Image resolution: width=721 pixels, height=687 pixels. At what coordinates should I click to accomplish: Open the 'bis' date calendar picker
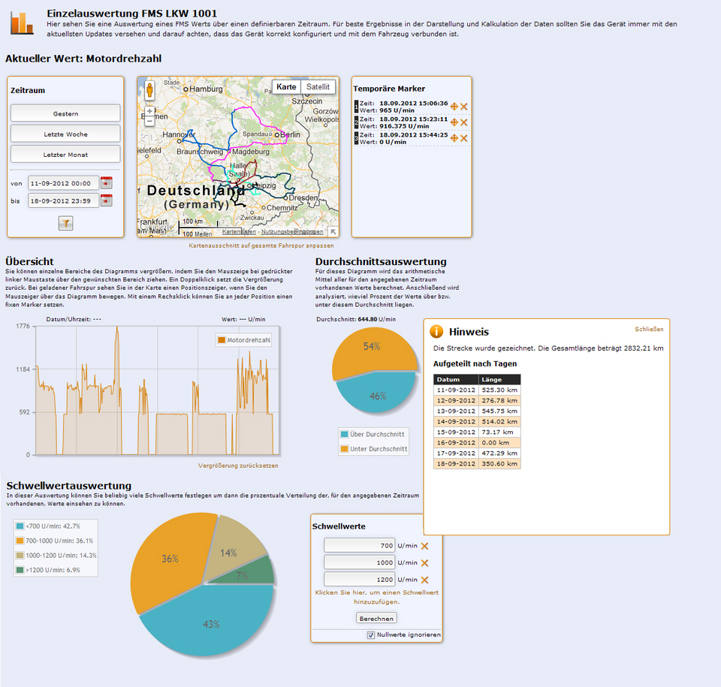coord(106,200)
